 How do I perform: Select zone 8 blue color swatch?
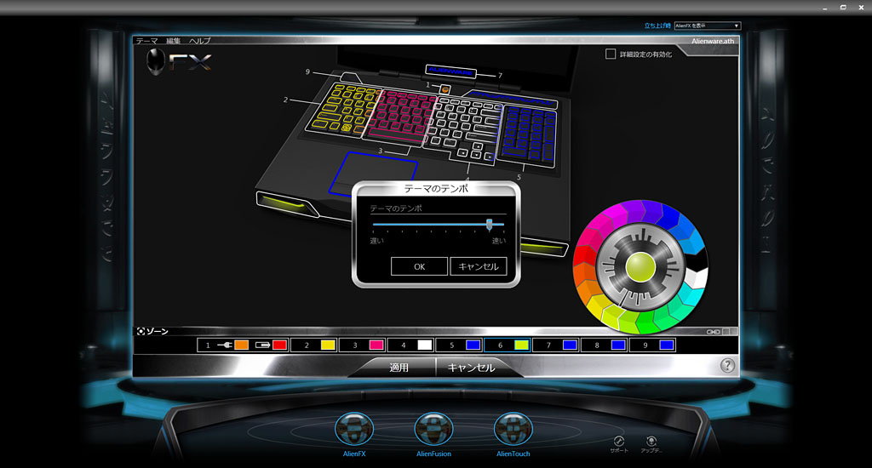coord(618,345)
